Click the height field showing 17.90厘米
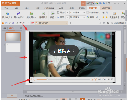 coord(76,13)
